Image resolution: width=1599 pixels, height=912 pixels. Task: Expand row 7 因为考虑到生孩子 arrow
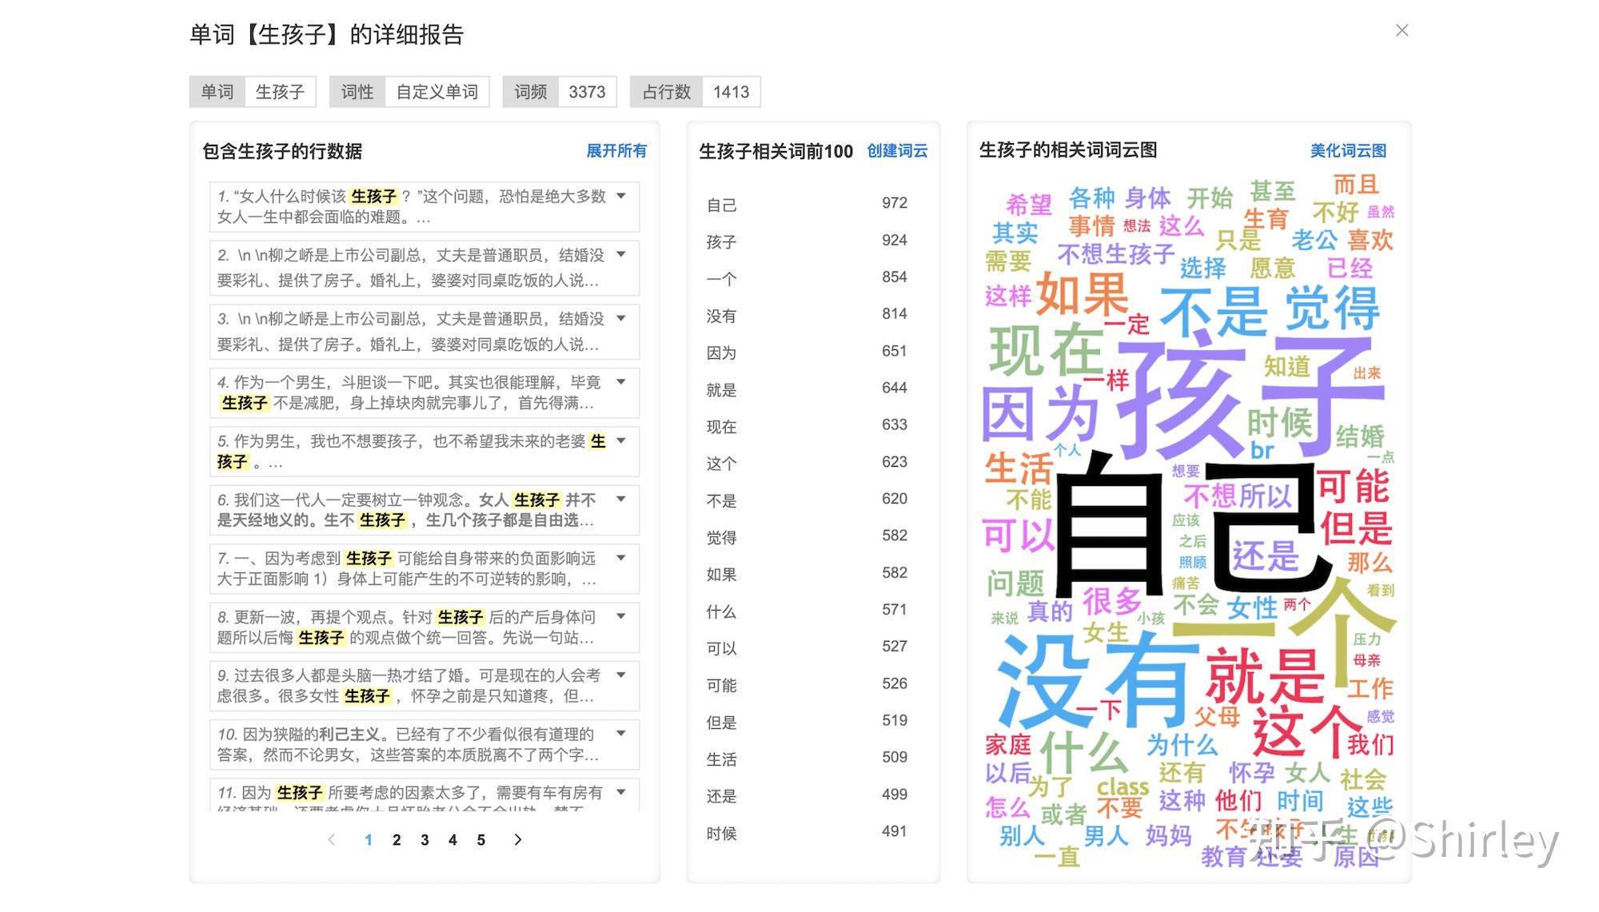[621, 558]
